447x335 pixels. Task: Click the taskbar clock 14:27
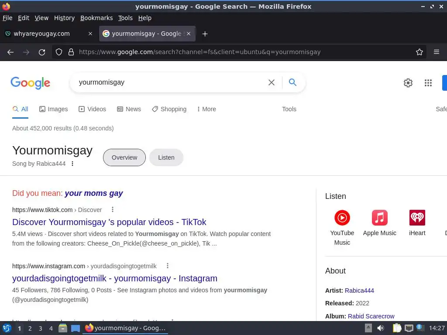point(437,328)
